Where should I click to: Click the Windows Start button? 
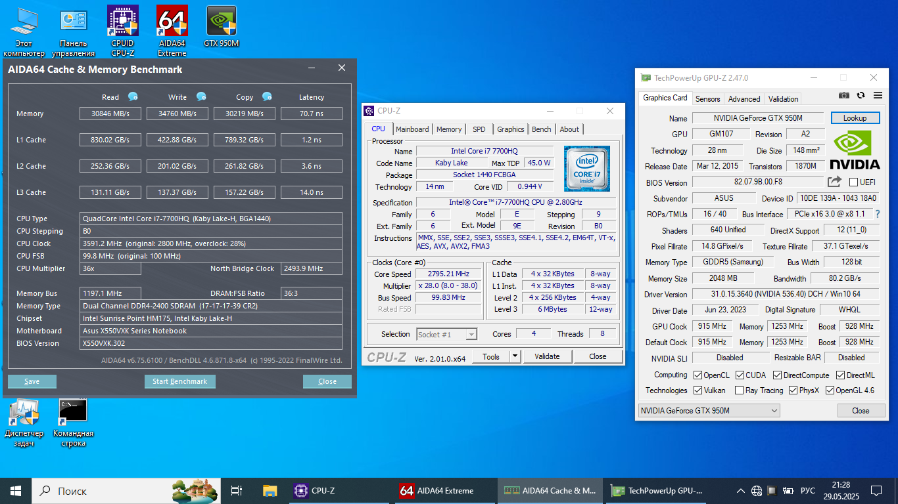[16, 490]
